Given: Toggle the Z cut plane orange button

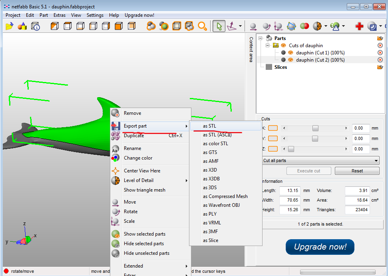Looking at the screenshot, I should [273, 149].
